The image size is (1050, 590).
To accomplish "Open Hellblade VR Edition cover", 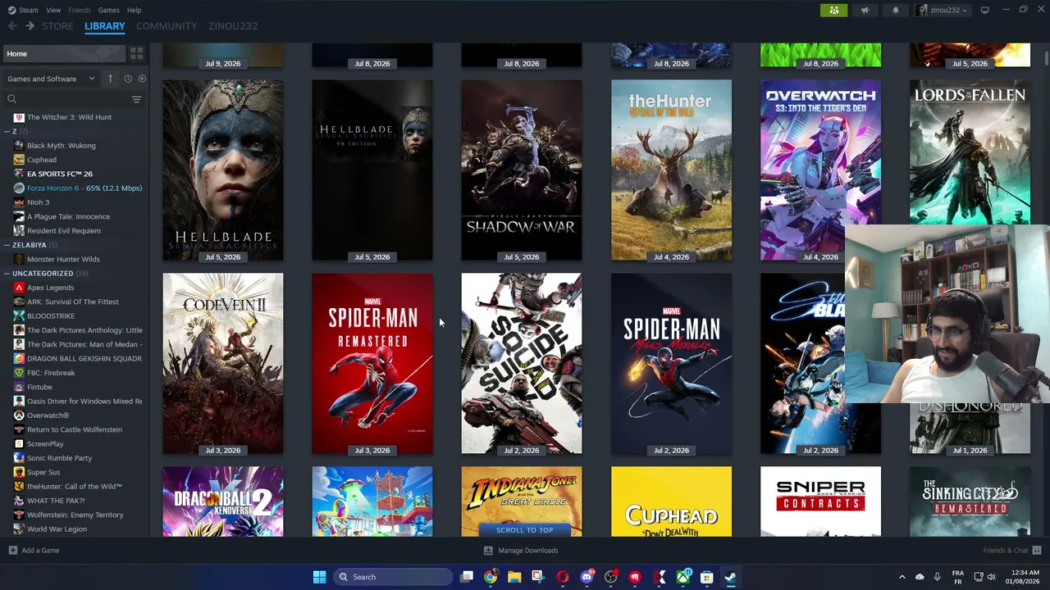I will (372, 170).
